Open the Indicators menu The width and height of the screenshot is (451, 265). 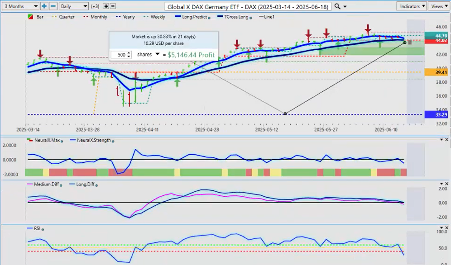412,6
